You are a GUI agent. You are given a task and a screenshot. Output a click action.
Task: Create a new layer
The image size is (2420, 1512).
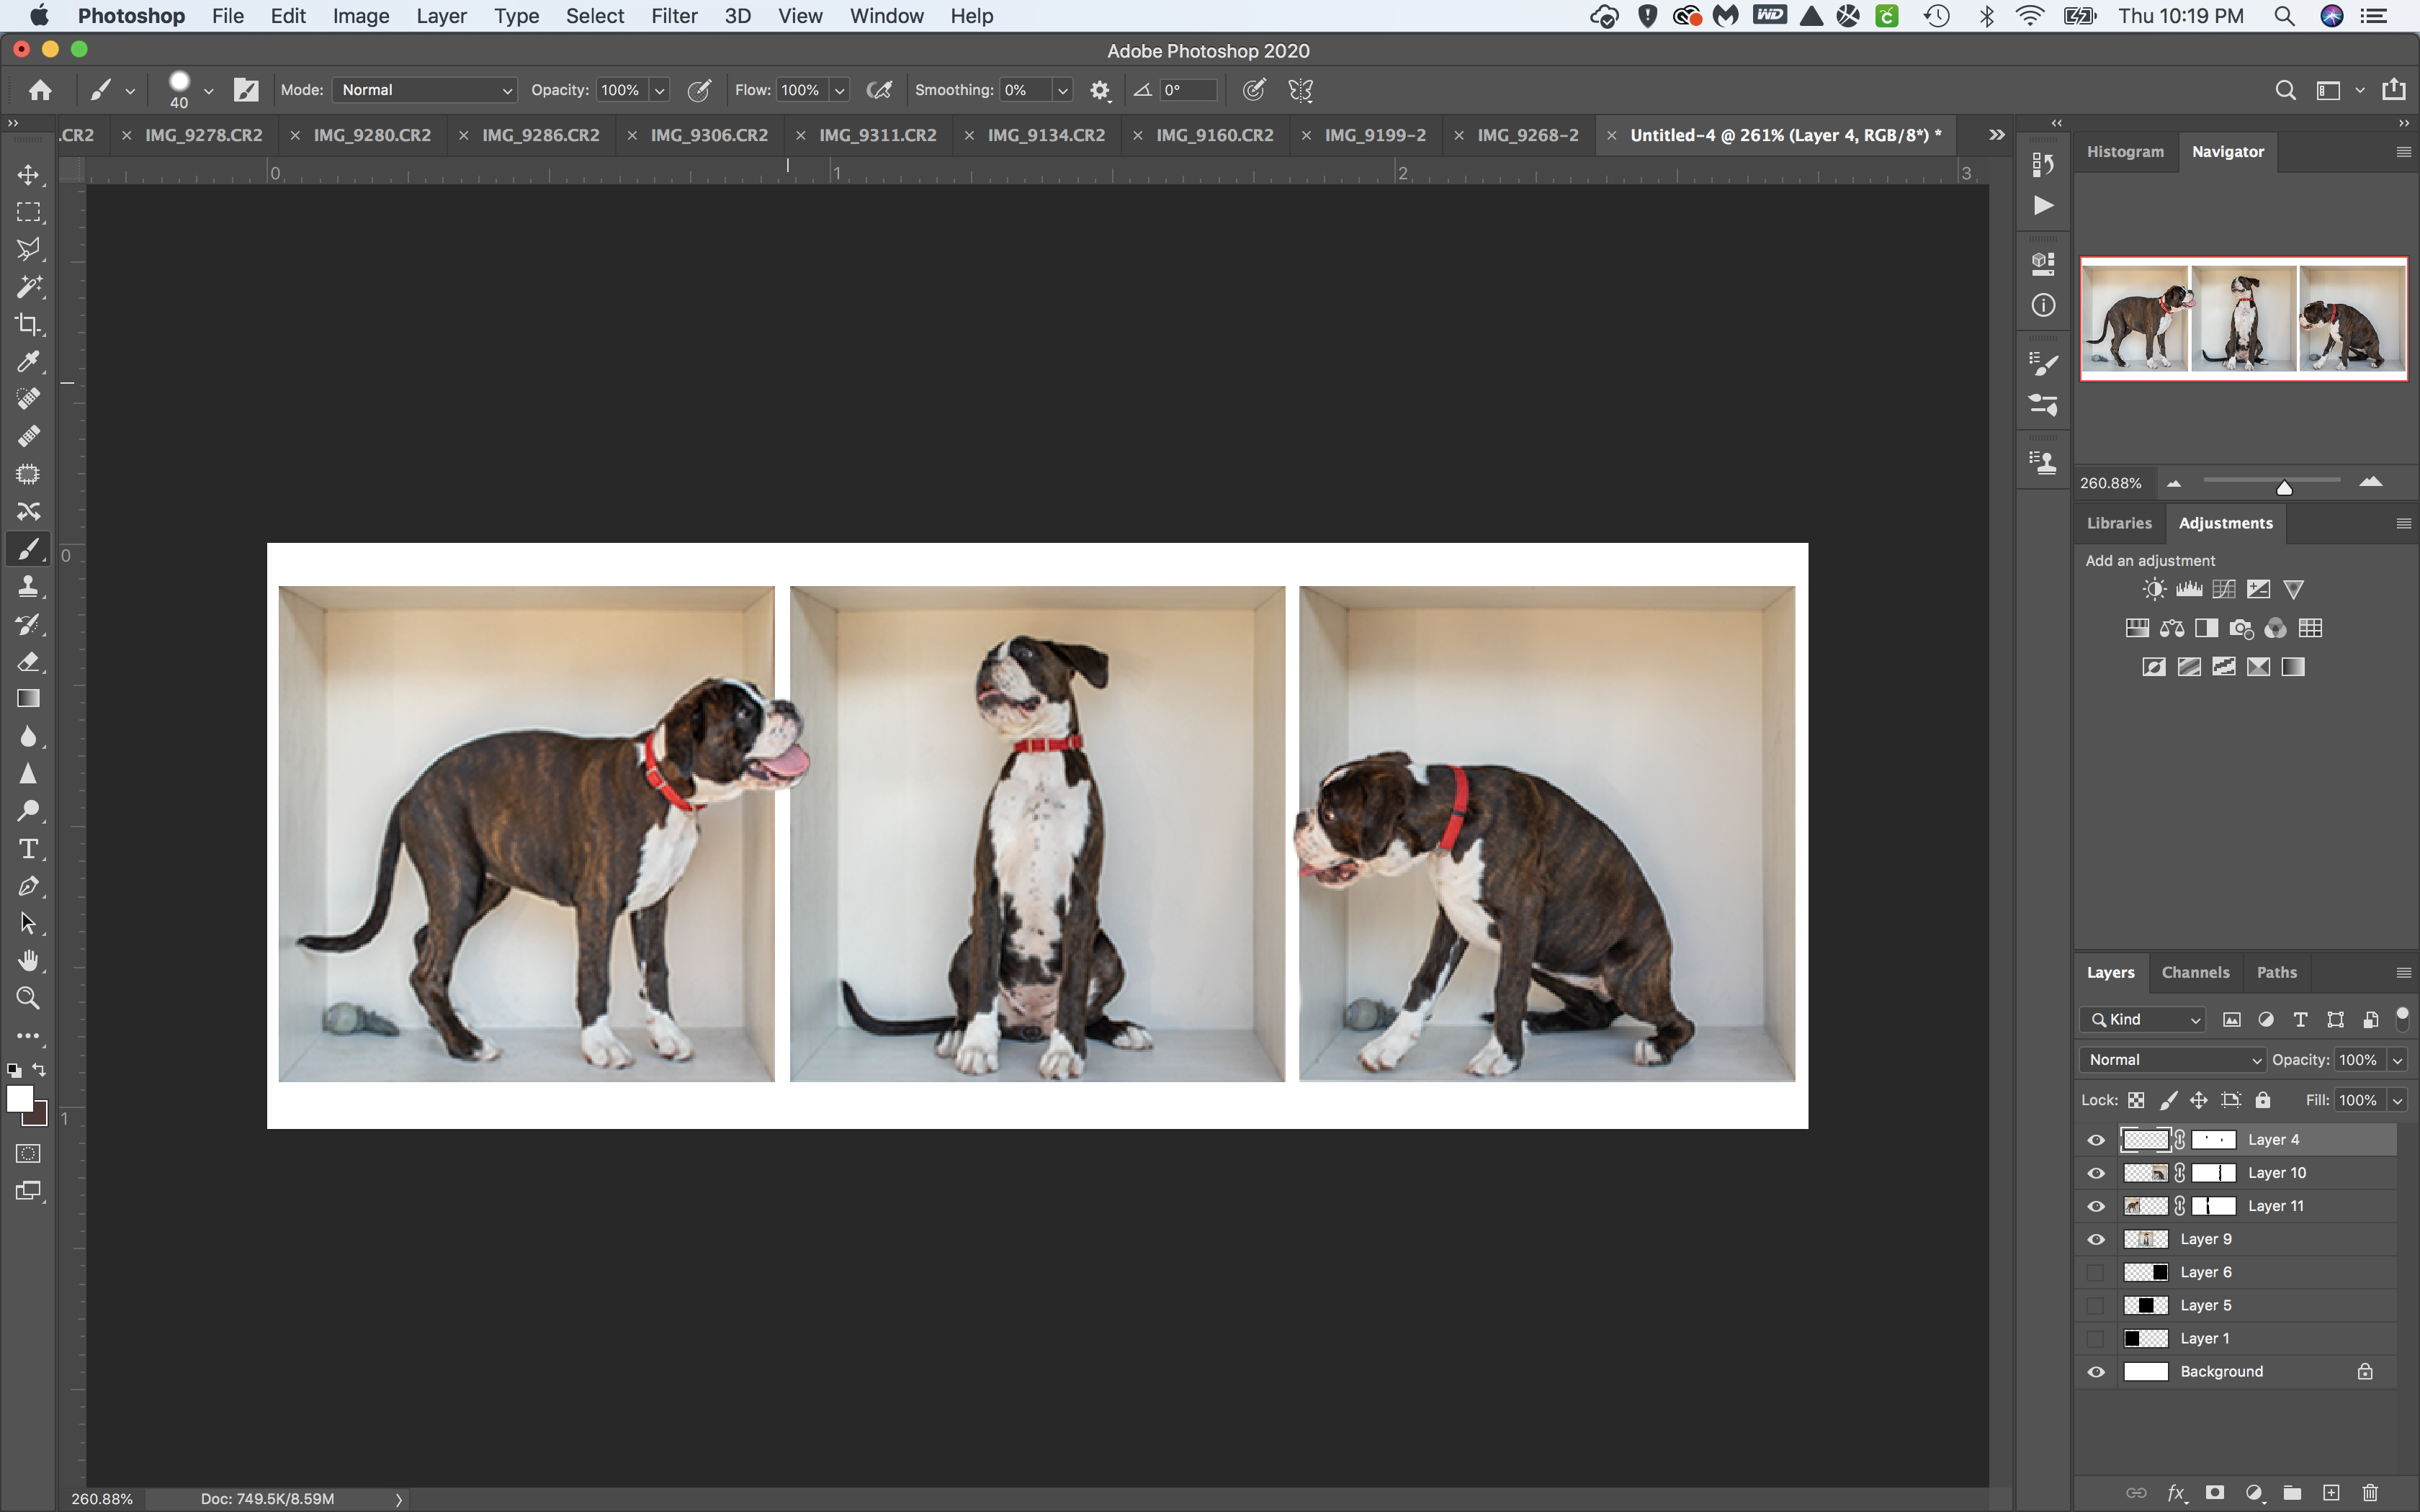[x=2331, y=1492]
